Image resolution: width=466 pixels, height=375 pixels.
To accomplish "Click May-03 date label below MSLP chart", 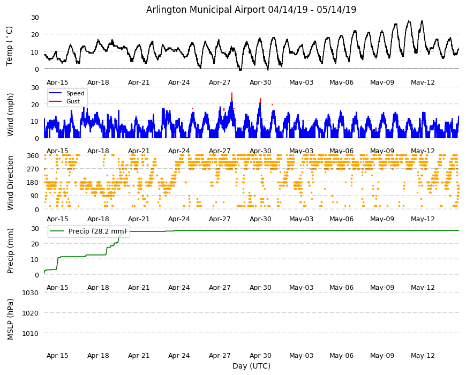I will click(302, 356).
